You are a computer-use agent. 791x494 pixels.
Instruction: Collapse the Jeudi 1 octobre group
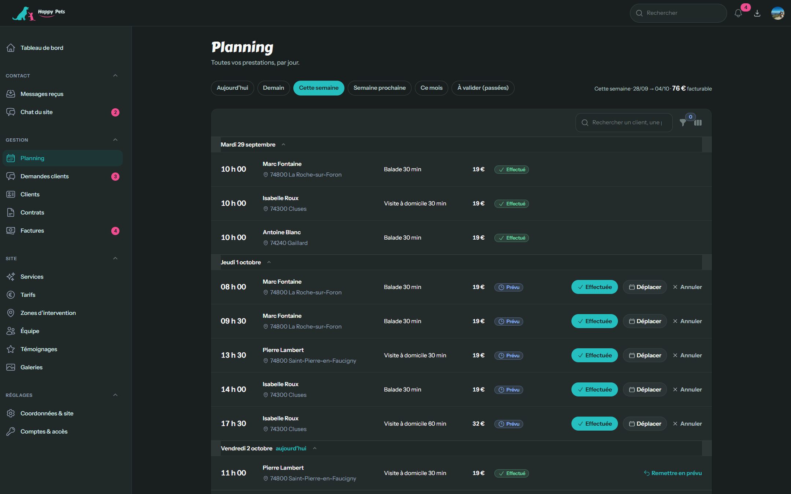(269, 262)
